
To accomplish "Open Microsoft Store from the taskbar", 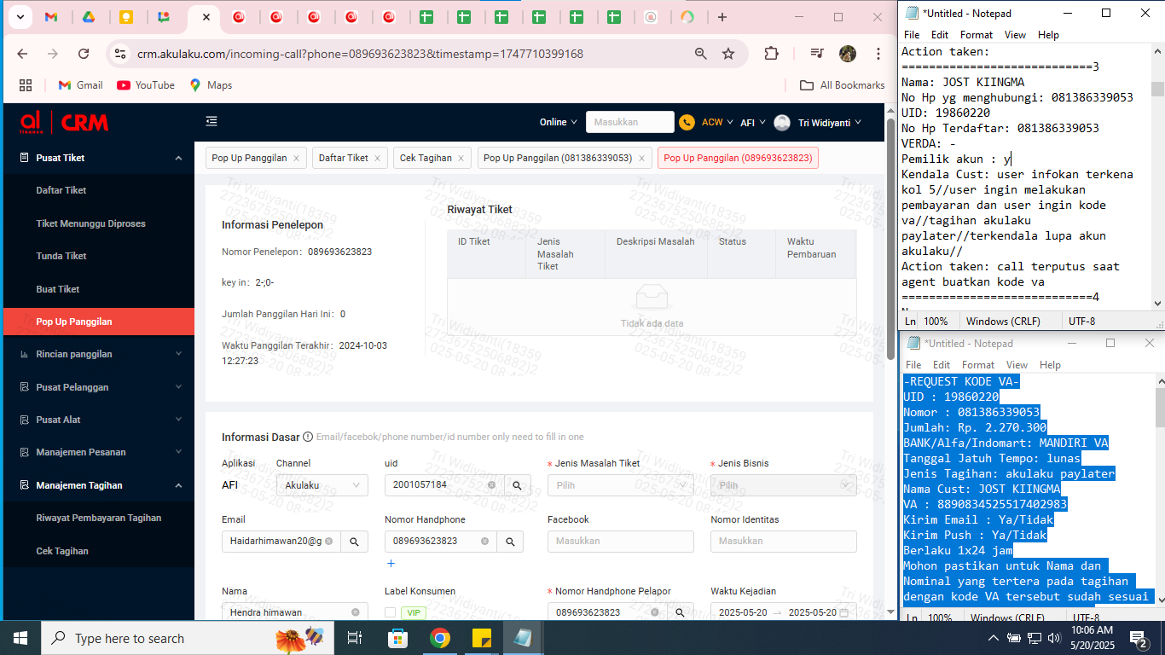I will coord(398,638).
